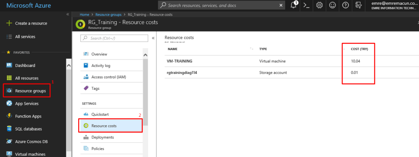Open Create a resource
Viewport: 419px width, 157px height.
pyautogui.click(x=31, y=23)
